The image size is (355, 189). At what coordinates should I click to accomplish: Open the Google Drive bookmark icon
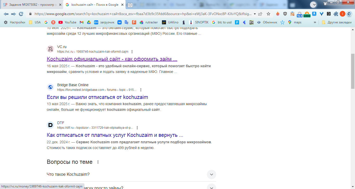(x=89, y=22)
